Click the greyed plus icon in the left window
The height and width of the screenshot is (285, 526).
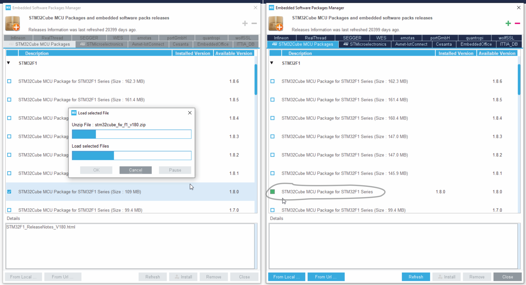(245, 23)
